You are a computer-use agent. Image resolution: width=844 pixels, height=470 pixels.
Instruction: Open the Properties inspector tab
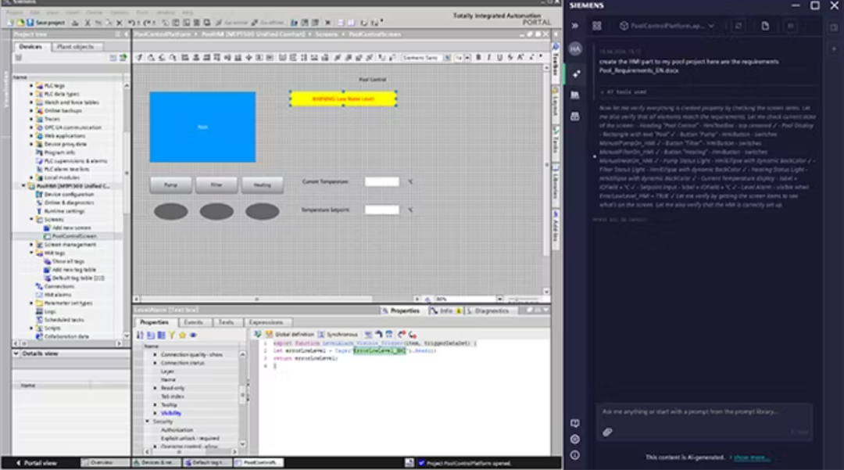(x=401, y=310)
